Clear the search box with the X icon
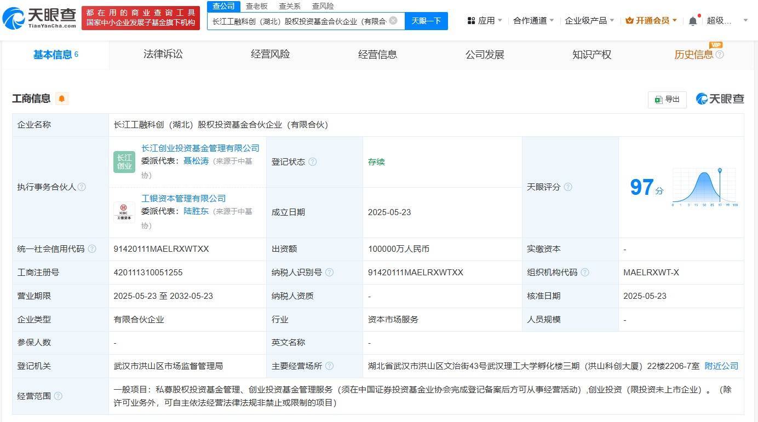 click(x=393, y=21)
